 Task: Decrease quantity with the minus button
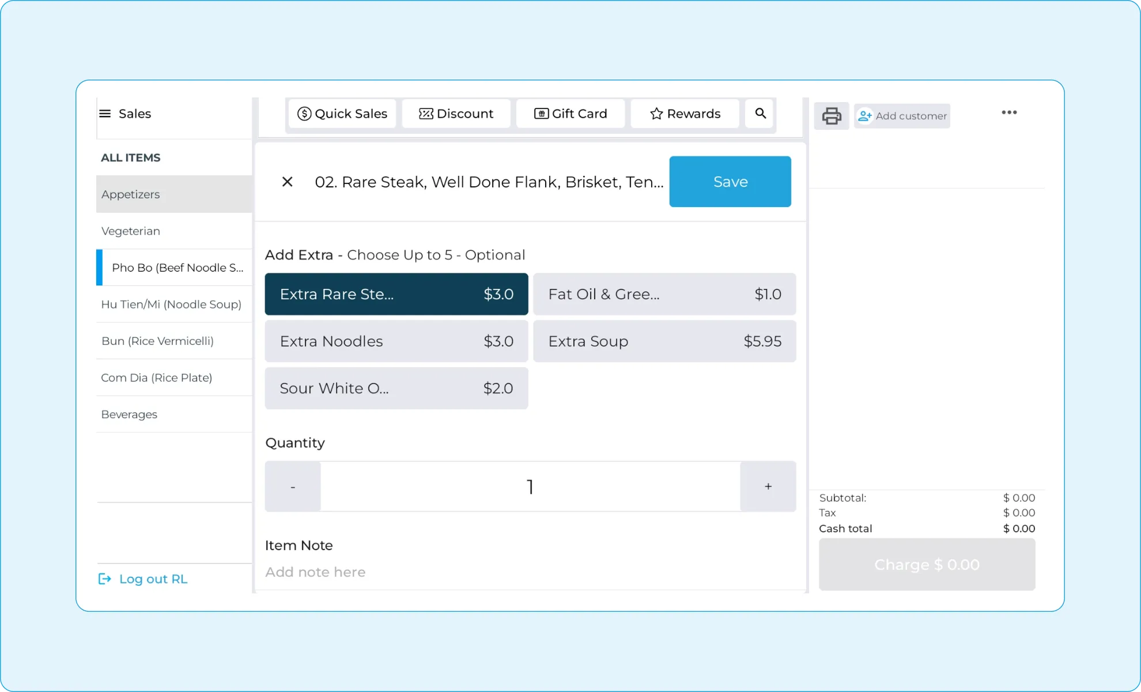click(x=293, y=486)
